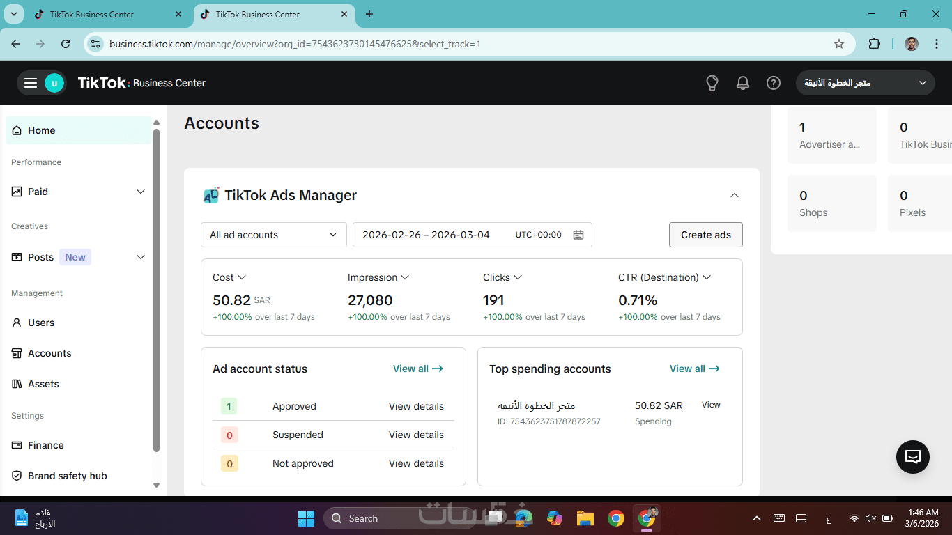This screenshot has width=952, height=535.
Task: Bookmark this page with the star icon
Action: [x=839, y=44]
